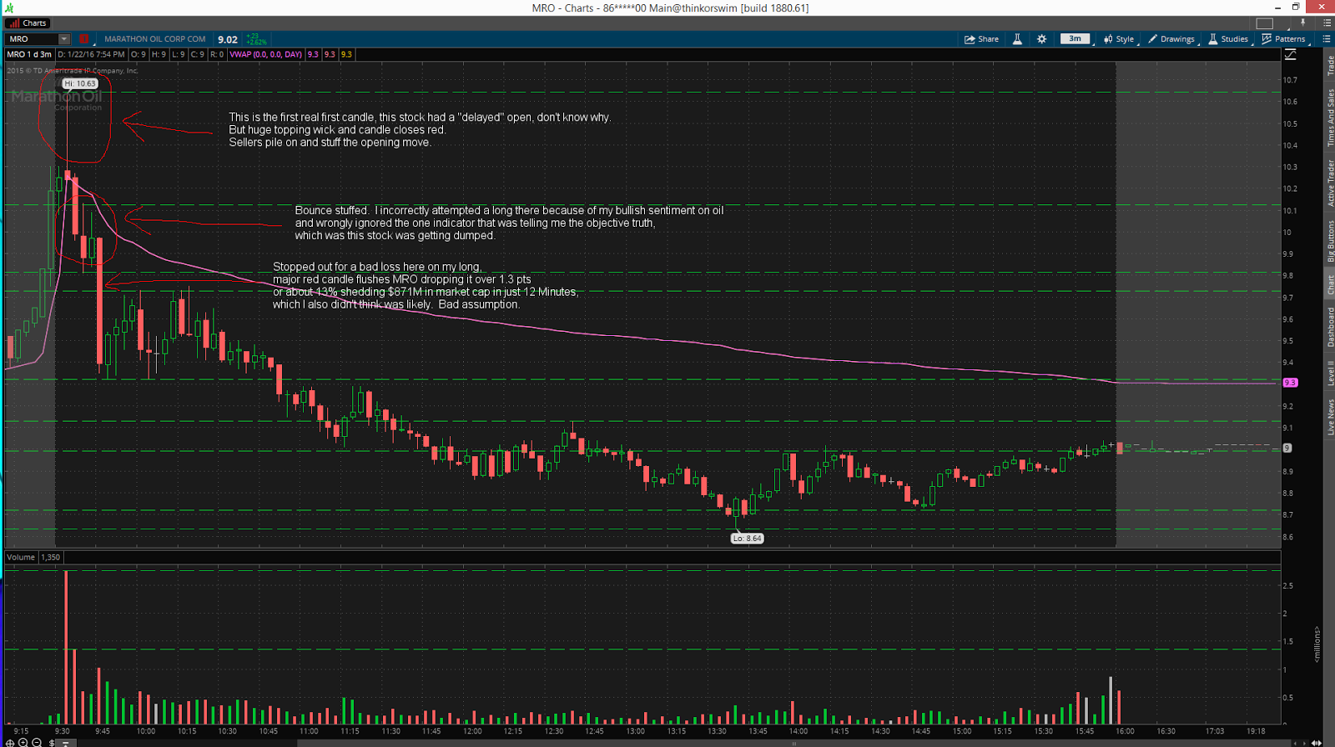This screenshot has height=747, width=1335.
Task: Click the bottom-right scroll arrows icon
Action: tap(1317, 742)
